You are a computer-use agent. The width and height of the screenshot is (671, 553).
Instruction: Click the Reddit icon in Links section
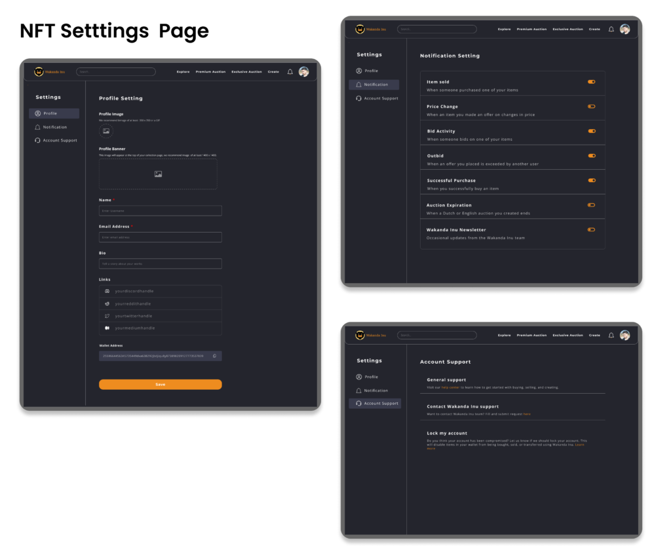click(107, 303)
